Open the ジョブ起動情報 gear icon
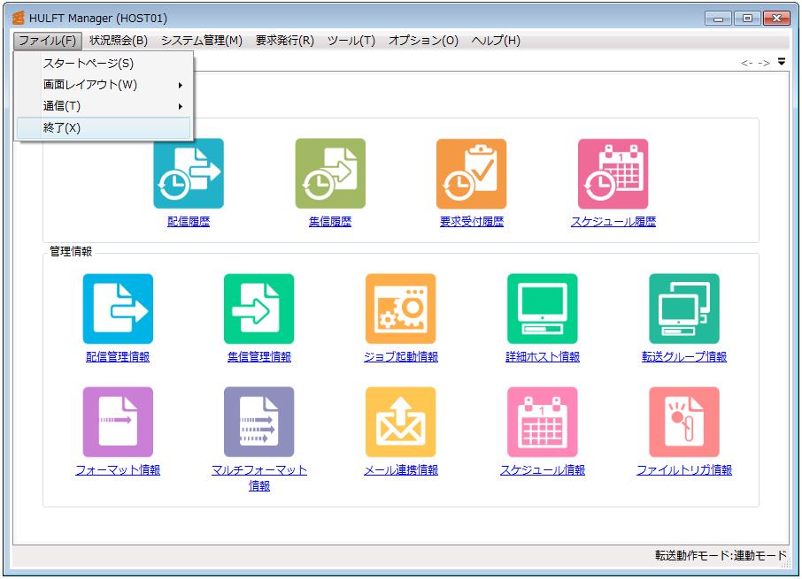This screenshot has height=579, width=802. click(x=400, y=309)
